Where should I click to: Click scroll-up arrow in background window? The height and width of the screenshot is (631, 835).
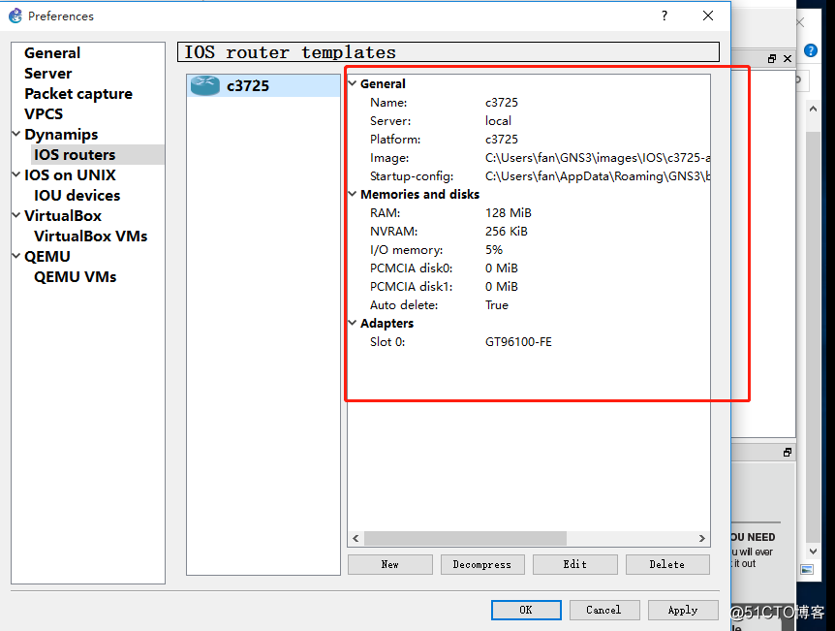point(813,109)
